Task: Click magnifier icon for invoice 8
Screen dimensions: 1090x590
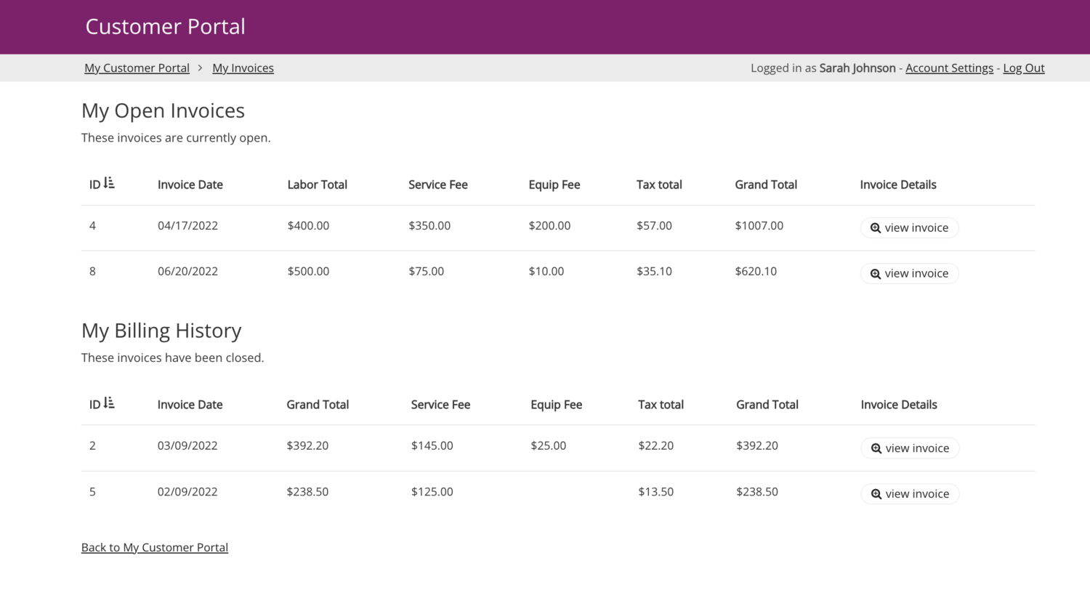Action: point(876,274)
